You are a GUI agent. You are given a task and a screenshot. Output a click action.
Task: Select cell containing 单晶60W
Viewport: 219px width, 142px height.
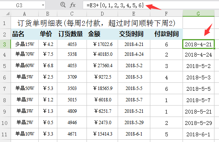[x=25, y=66]
